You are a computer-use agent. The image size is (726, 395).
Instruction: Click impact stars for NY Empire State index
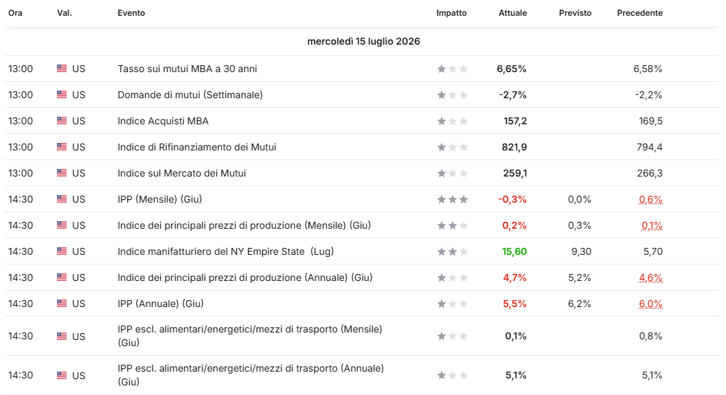[453, 252]
